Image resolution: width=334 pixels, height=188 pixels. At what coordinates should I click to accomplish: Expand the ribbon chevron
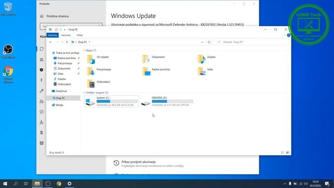pos(284,35)
